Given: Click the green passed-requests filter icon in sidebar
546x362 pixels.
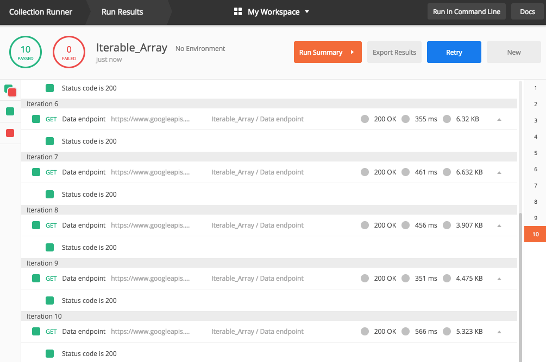Looking at the screenshot, I should coord(9,111).
